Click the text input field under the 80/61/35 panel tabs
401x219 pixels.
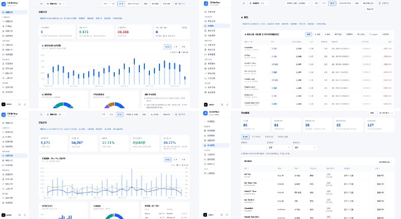pyautogui.click(x=253, y=147)
